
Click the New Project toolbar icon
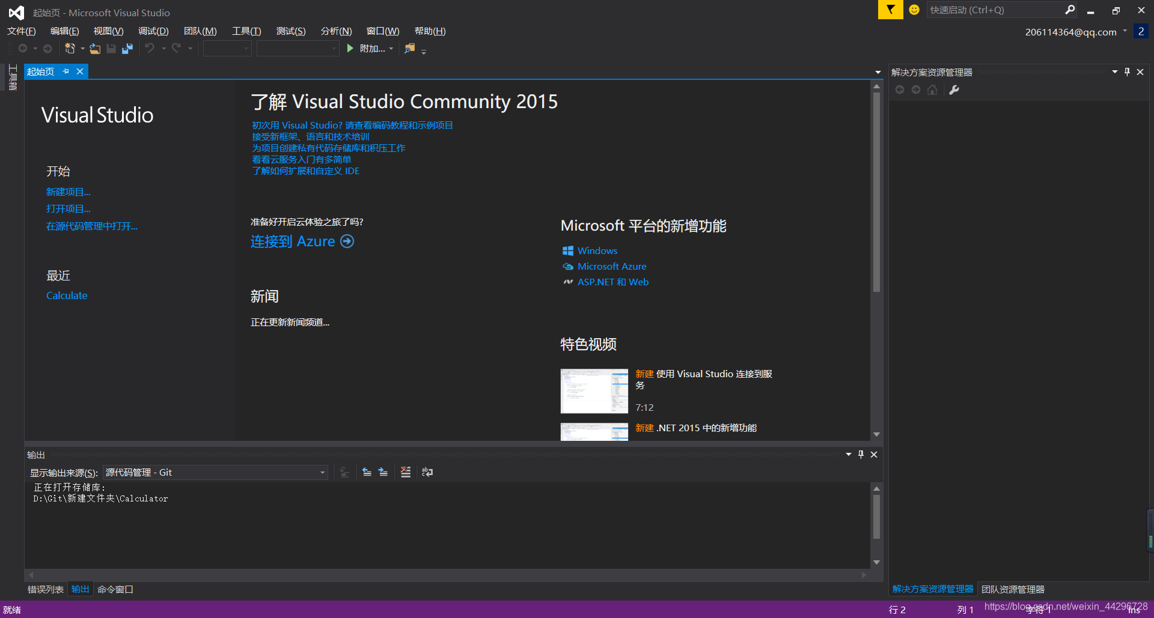point(70,48)
